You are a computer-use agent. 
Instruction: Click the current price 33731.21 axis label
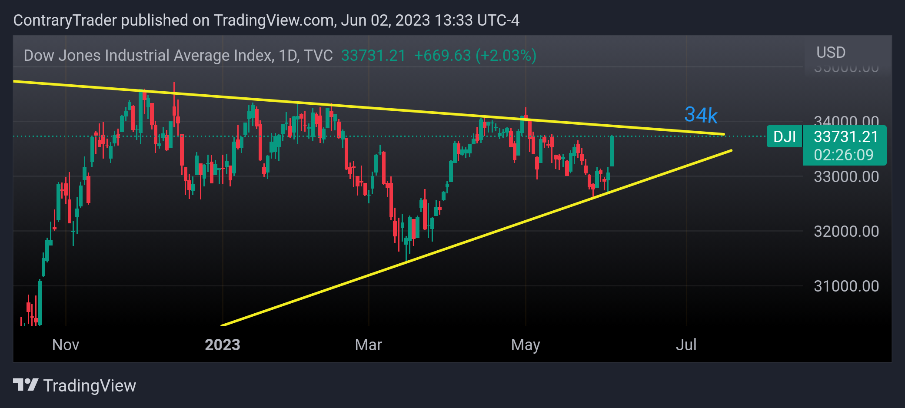tap(846, 137)
